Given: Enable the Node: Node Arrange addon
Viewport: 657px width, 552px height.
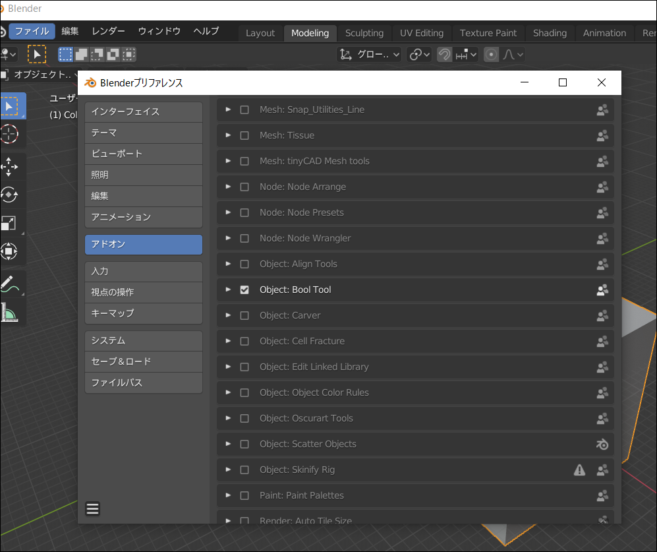Looking at the screenshot, I should (244, 187).
